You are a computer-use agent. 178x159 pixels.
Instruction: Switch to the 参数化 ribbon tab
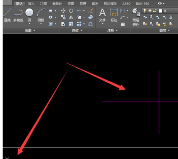(x=57, y=4)
